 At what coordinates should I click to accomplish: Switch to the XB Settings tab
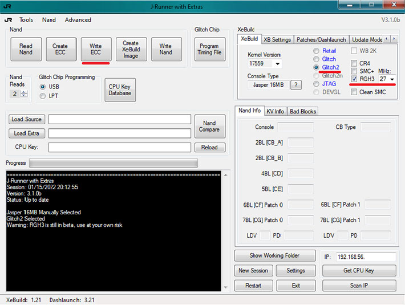click(277, 40)
